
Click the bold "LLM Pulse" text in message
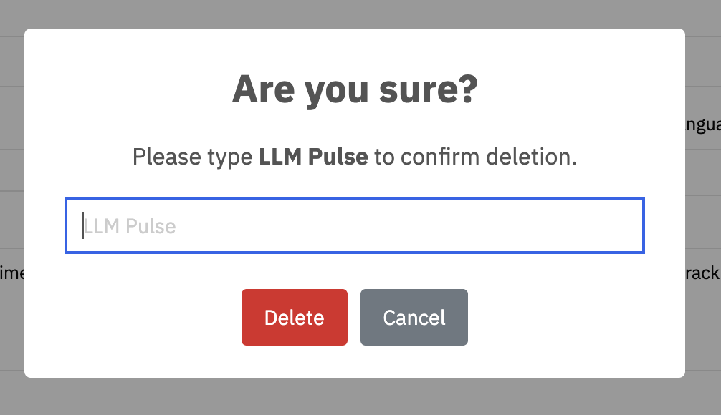(313, 157)
